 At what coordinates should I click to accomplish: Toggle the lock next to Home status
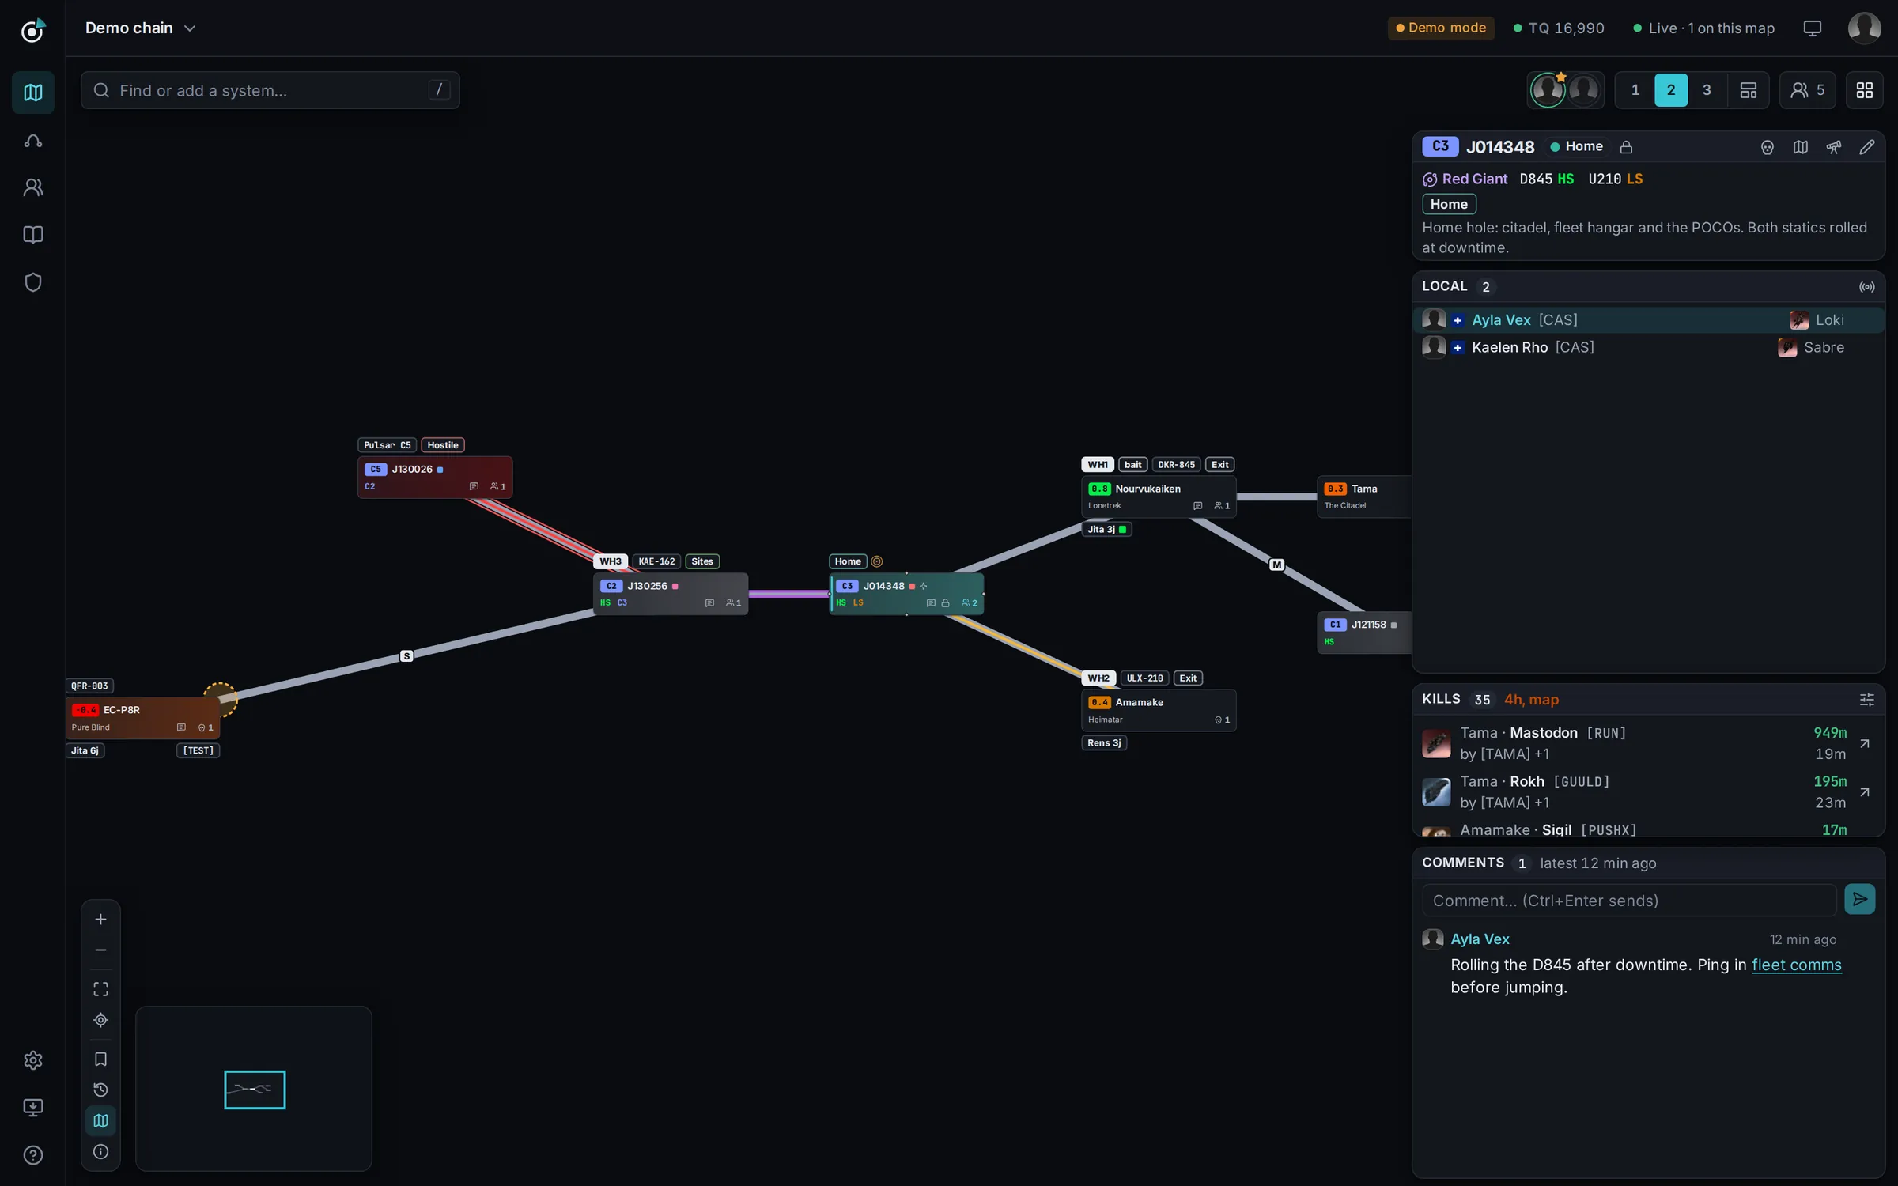pos(1626,147)
